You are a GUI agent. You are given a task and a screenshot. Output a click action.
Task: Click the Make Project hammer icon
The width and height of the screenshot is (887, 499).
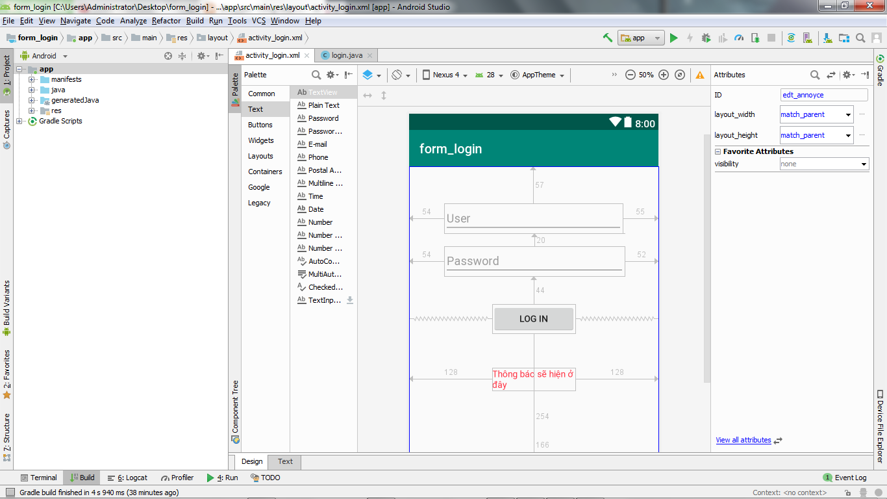(608, 38)
